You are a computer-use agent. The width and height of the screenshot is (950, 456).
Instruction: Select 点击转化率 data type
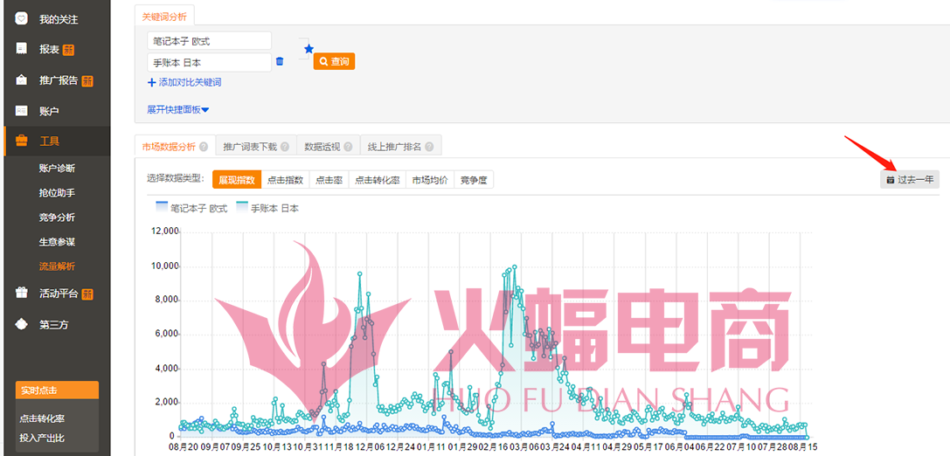point(377,179)
